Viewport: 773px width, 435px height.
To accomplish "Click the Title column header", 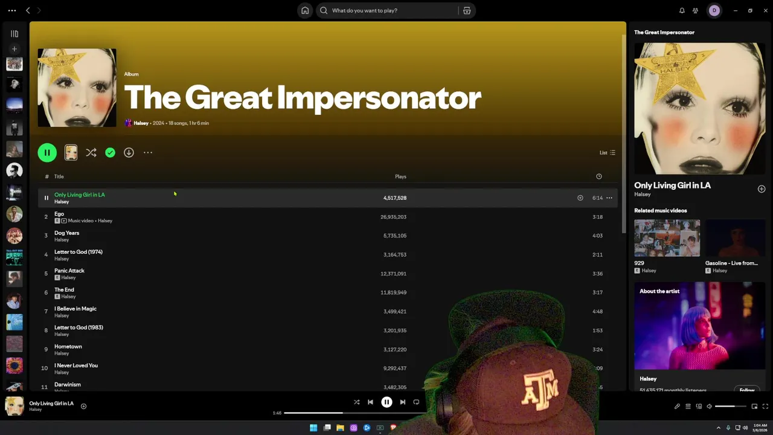I will [59, 176].
